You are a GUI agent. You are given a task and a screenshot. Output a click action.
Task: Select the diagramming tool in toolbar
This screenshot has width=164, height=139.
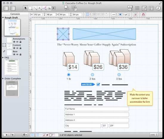point(49,8)
